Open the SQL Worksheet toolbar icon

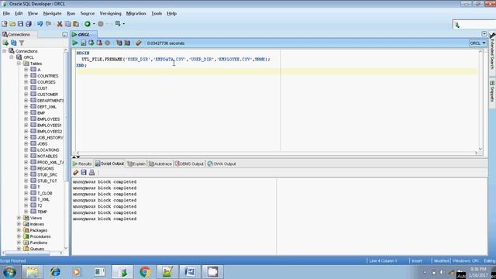click(118, 24)
